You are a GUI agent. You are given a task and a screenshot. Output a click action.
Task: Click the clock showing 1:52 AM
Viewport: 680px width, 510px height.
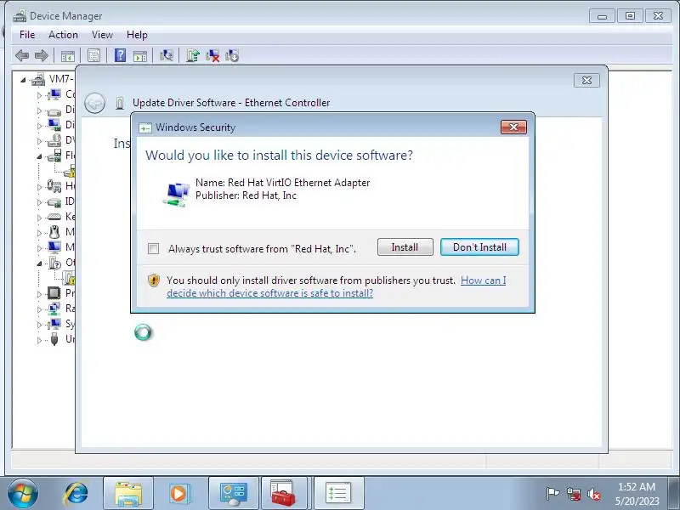(x=637, y=486)
